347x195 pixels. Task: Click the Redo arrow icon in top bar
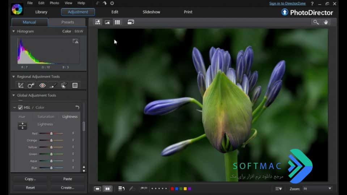pyautogui.click(x=105, y=3)
